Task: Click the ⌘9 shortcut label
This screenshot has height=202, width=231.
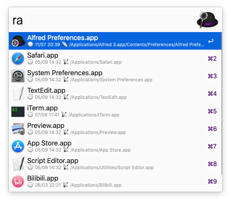Action: [x=212, y=181]
